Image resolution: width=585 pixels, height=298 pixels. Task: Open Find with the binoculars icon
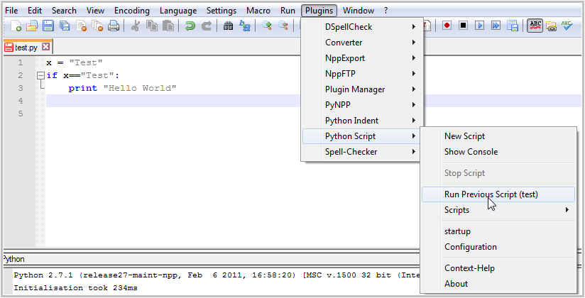tap(228, 26)
